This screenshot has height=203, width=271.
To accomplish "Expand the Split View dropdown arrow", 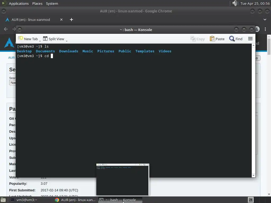I will 66,41.
